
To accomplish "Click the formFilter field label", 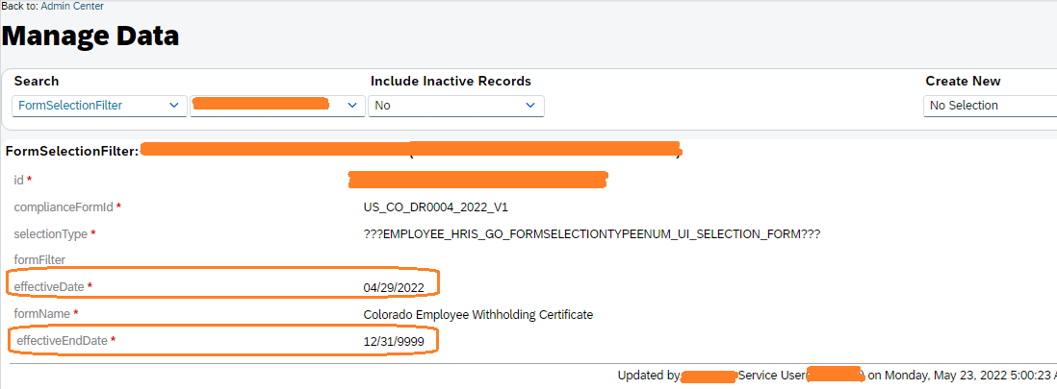I will click(39, 259).
